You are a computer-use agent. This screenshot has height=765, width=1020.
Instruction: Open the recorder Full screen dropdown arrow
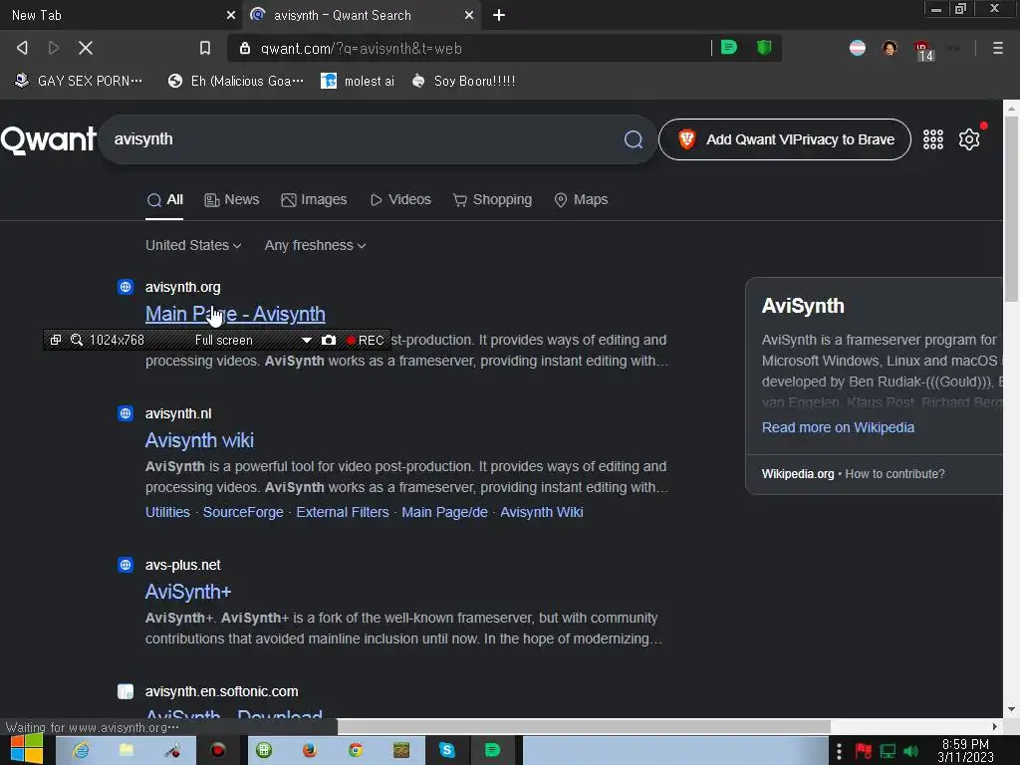coord(307,341)
